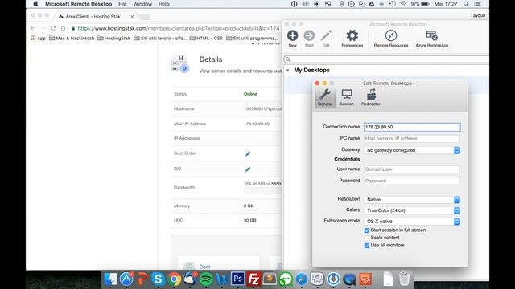The image size is (515, 289).
Task: Open the Resolution dropdown
Action: 412,200
